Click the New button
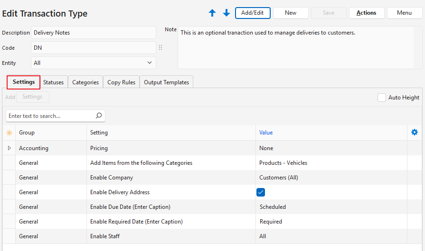425x251 pixels. pyautogui.click(x=291, y=13)
